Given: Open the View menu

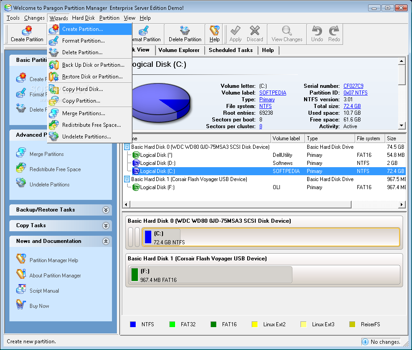Looking at the screenshot, I should (x=129, y=18).
